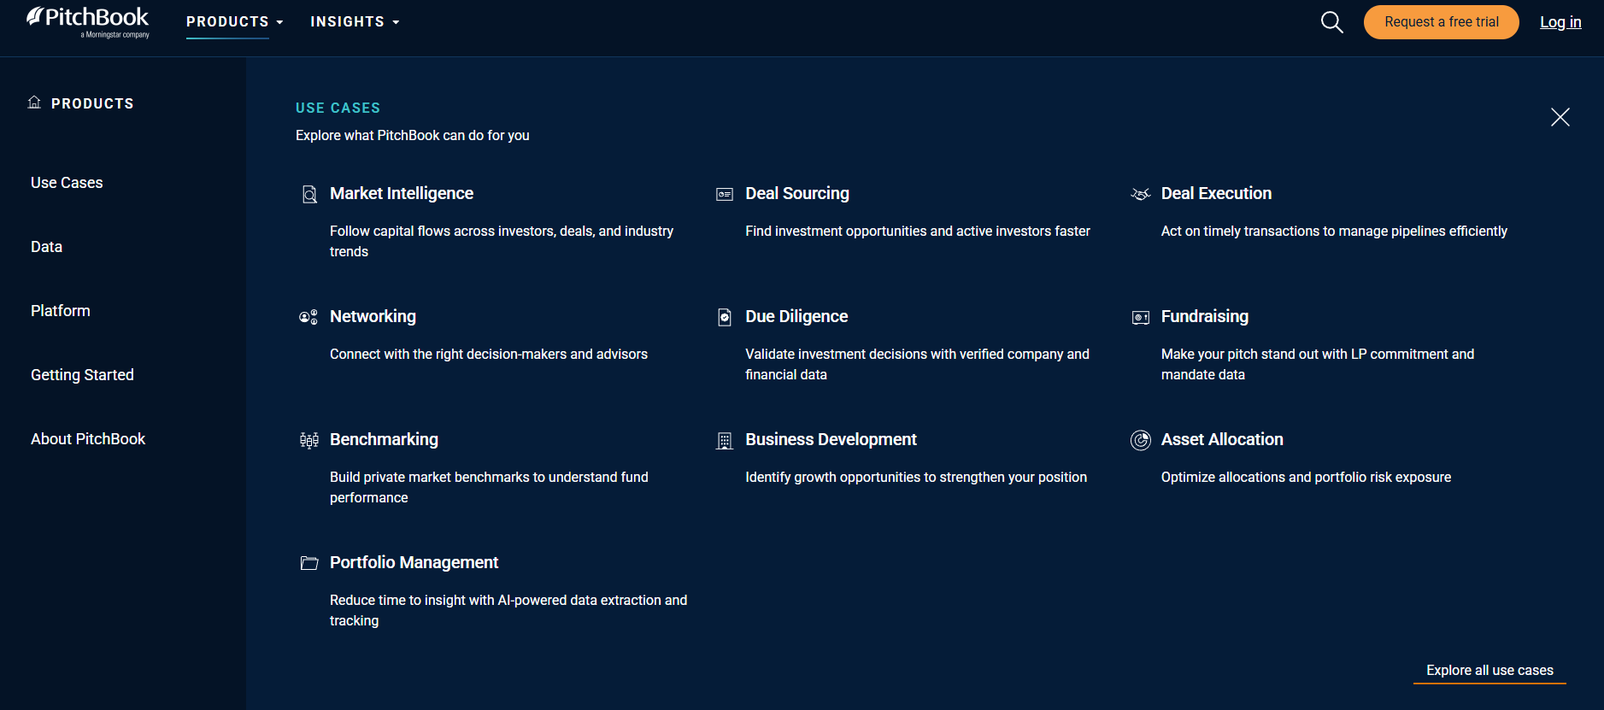
Task: Open the PRODUCTS top menu
Action: (227, 21)
